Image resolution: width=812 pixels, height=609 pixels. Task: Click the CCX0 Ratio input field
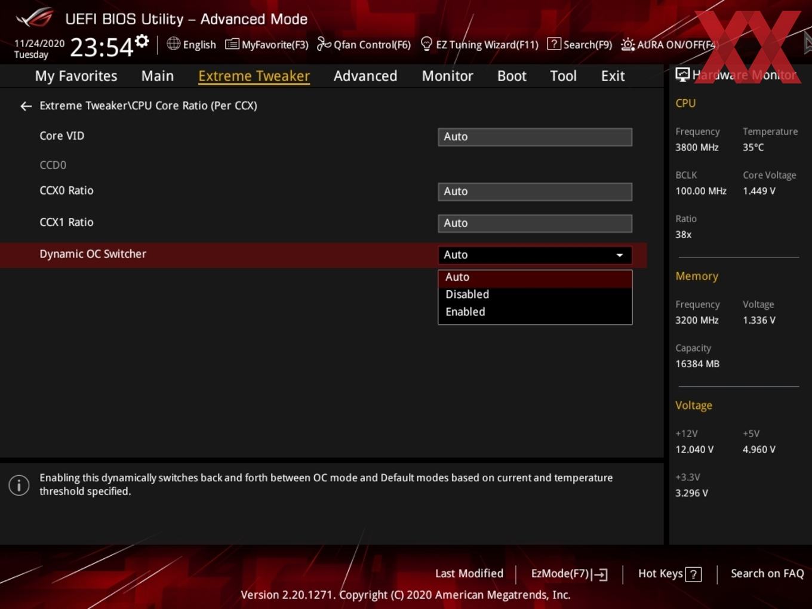535,192
